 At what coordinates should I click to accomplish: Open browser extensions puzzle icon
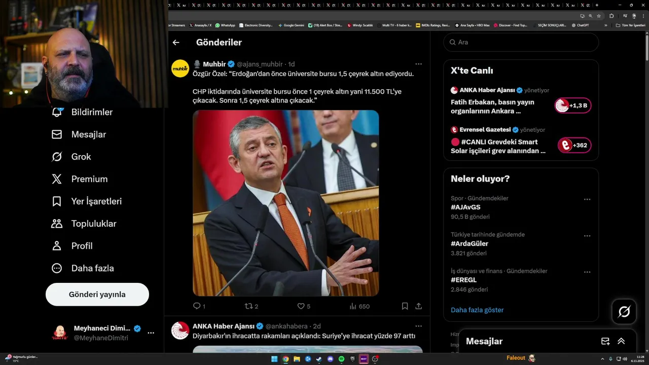pos(611,16)
